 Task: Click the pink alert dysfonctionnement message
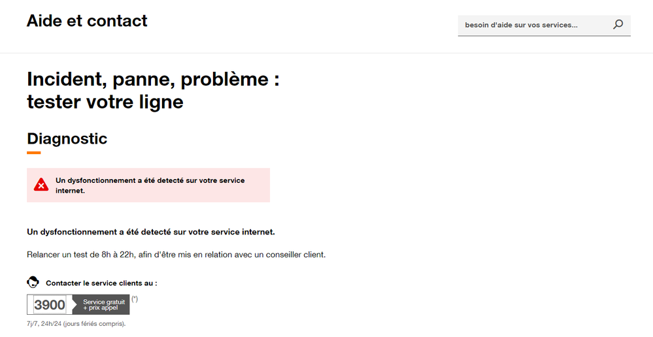(x=148, y=185)
